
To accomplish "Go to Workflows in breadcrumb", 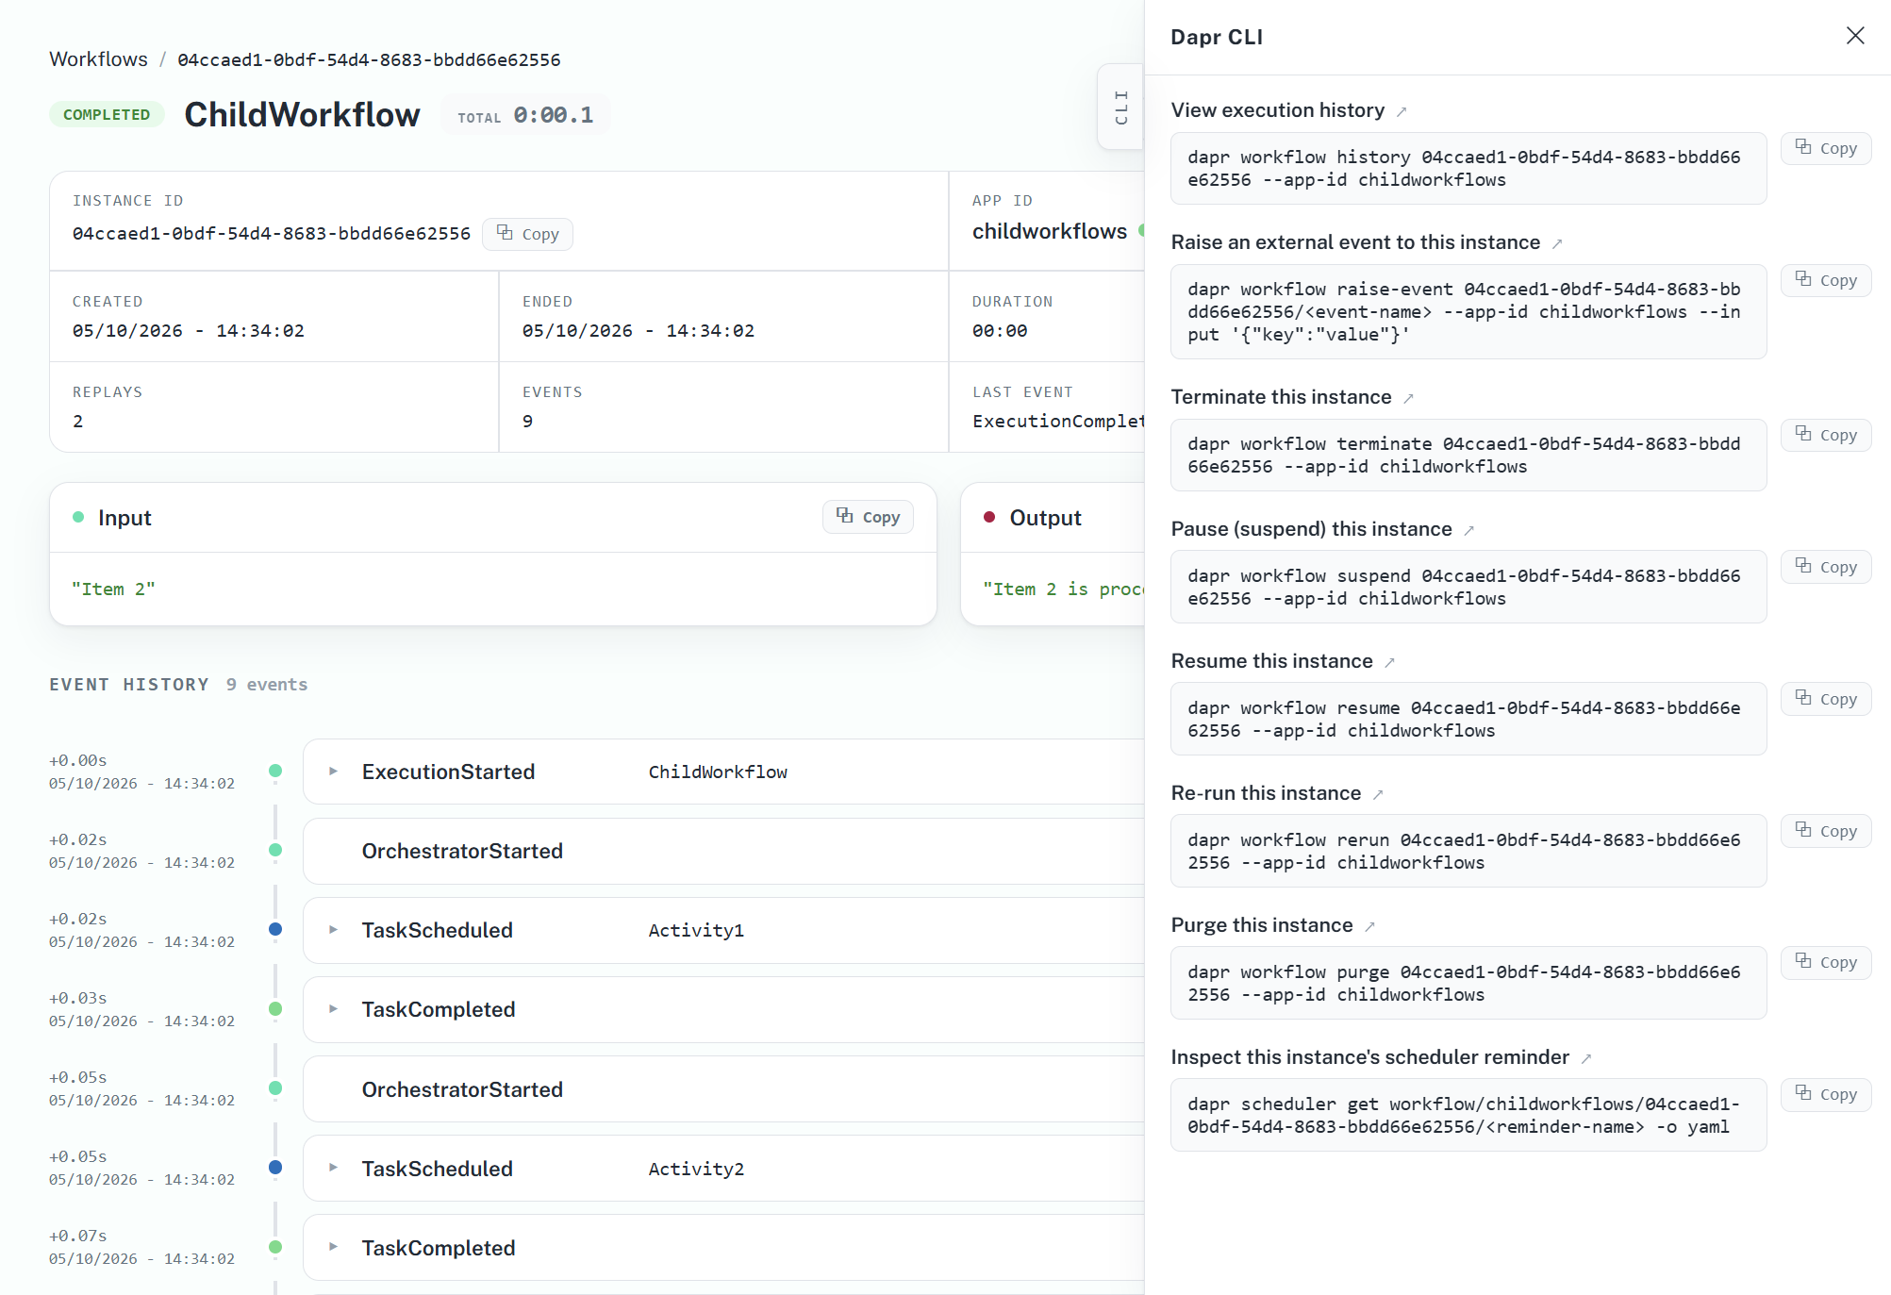I will pos(98,59).
